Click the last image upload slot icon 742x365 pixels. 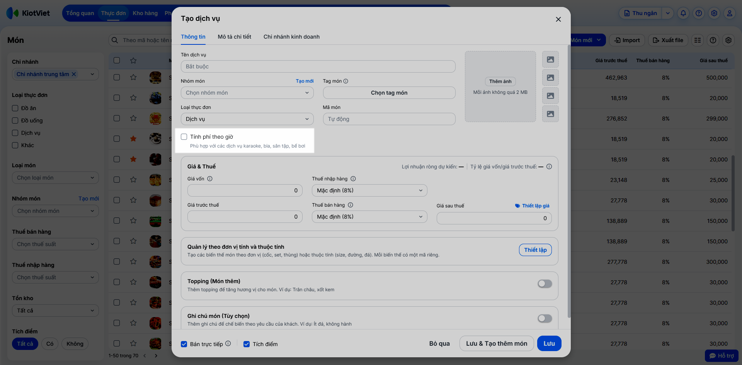[550, 114]
